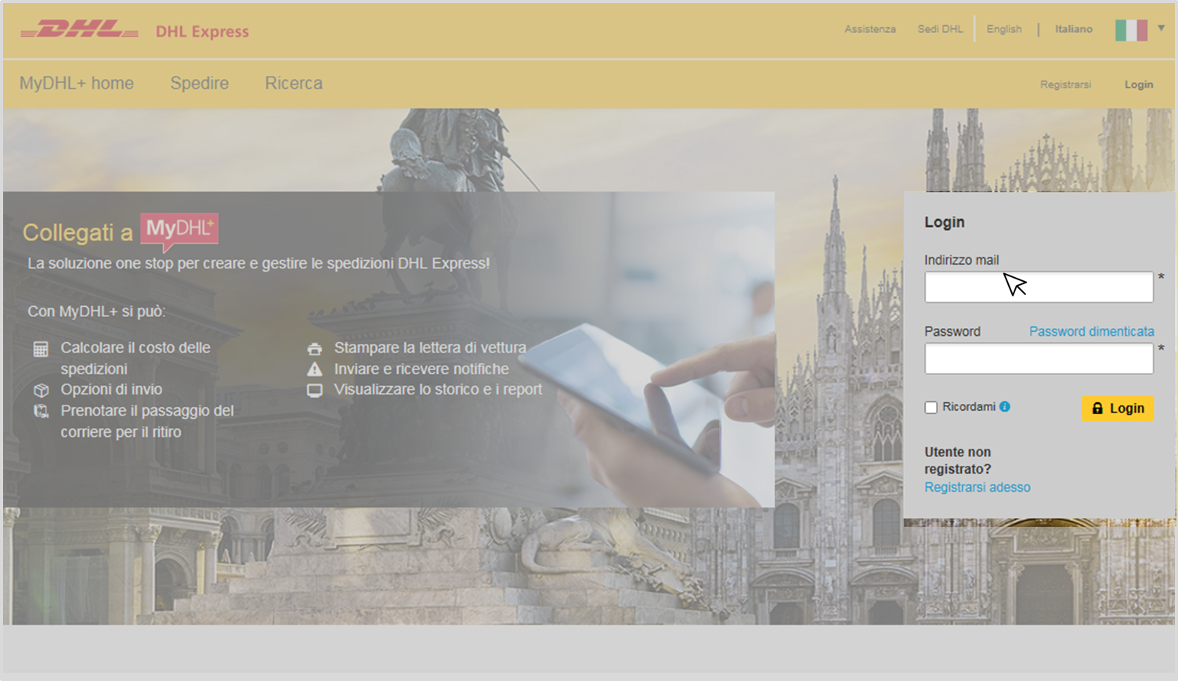
Task: Click the Password dimenticata link
Action: [x=1091, y=331]
